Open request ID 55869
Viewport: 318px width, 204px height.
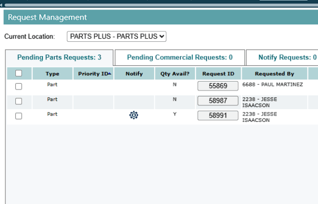(x=218, y=86)
